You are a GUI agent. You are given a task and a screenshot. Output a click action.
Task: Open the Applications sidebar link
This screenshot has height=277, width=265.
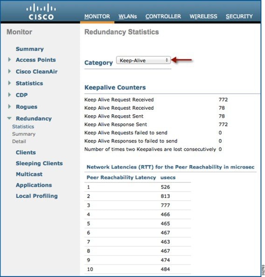click(34, 185)
